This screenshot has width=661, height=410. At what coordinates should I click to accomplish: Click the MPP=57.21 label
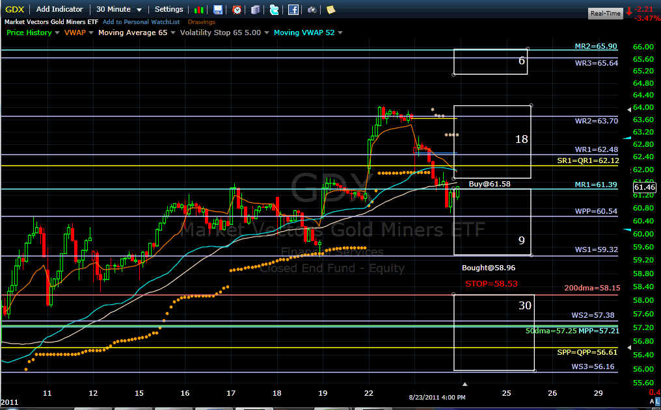599,331
